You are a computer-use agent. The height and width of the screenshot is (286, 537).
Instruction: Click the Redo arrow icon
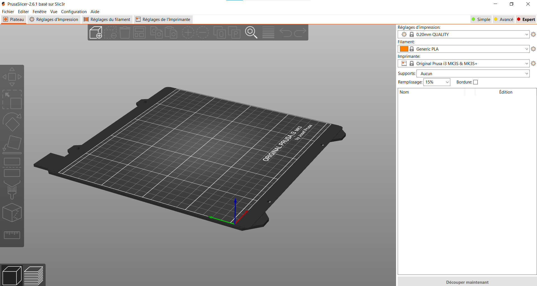[x=300, y=32]
